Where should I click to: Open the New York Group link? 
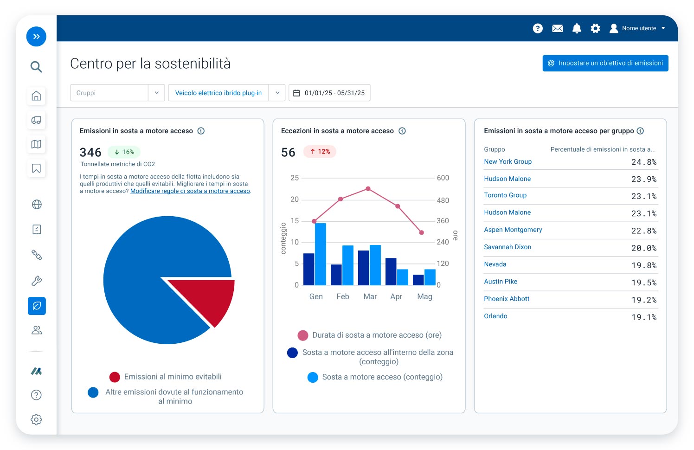pyautogui.click(x=508, y=161)
